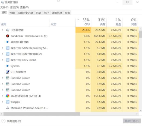The height and width of the screenshot is (126, 142).
Task: Sort by the 1% 磁盘 column header
Action: [x=115, y=23]
